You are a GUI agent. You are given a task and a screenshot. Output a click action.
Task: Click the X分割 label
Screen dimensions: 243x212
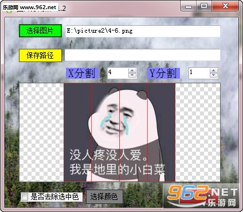point(82,73)
